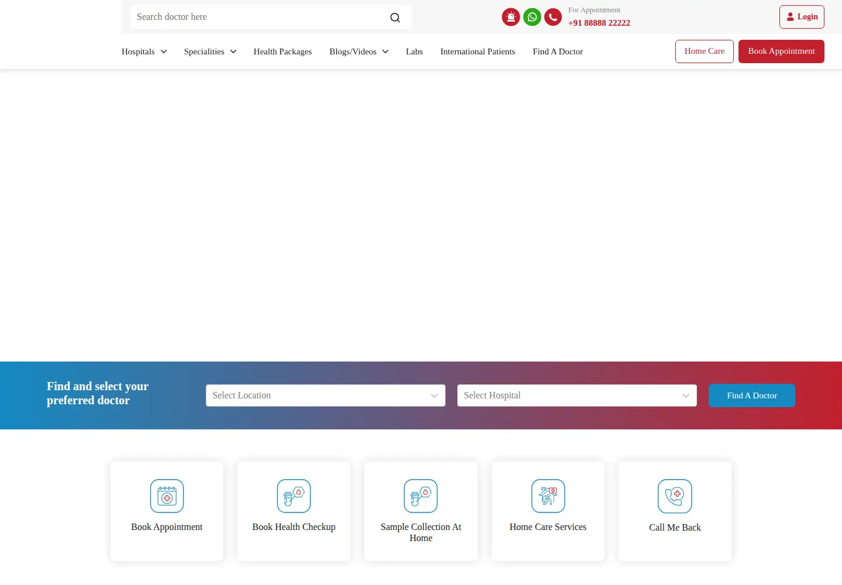Click the Book Appointment calendar icon
Image resolution: width=842 pixels, height=585 pixels.
click(167, 496)
